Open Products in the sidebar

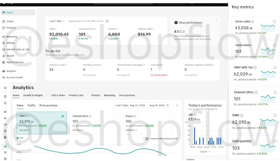pyautogui.click(x=9, y=28)
